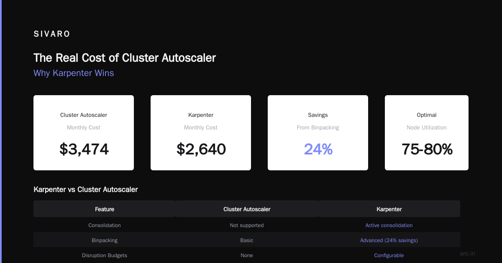Click the 'Karpenter' column header
Viewport: 502px width, 263px height.
coord(389,209)
